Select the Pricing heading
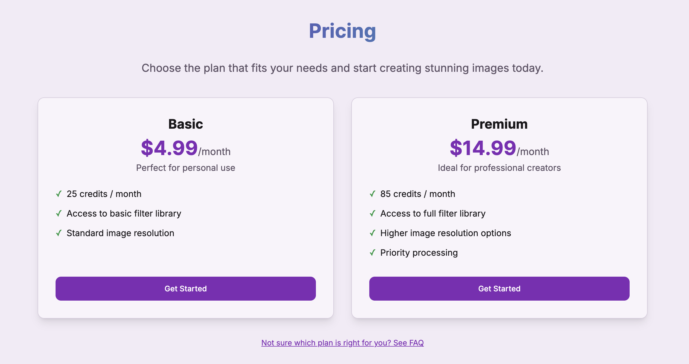The height and width of the screenshot is (364, 689). tap(342, 31)
